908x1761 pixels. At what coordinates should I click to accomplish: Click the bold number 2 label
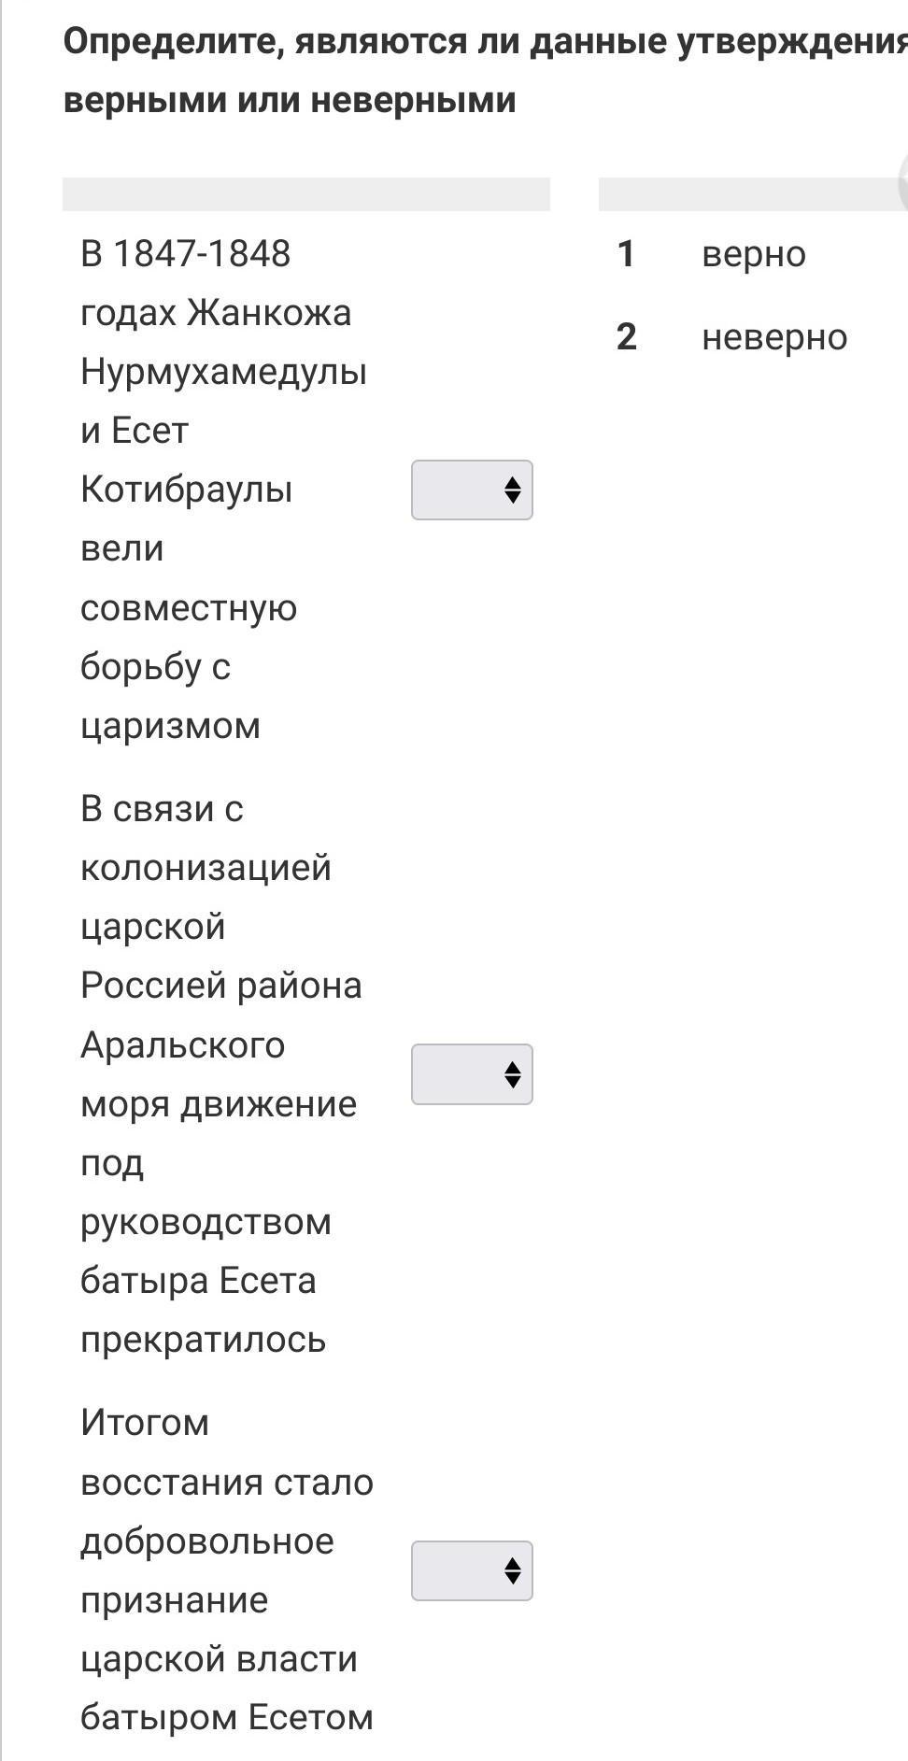(626, 337)
